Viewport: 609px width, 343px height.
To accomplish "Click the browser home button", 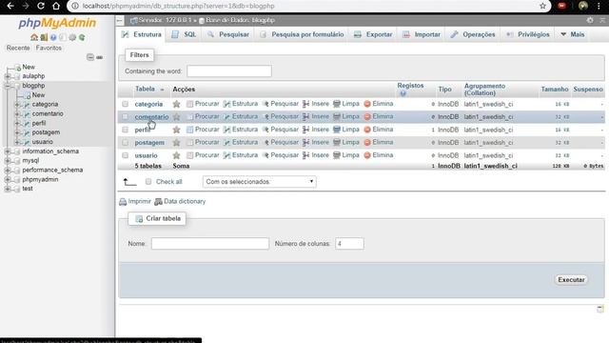I will pyautogui.click(x=56, y=6).
